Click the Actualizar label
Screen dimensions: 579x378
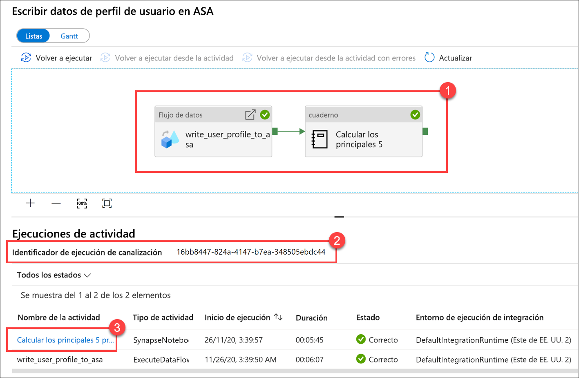[455, 58]
